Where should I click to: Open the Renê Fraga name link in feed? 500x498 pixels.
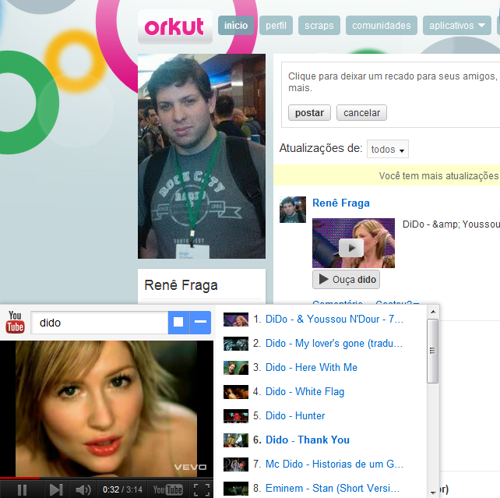341,203
